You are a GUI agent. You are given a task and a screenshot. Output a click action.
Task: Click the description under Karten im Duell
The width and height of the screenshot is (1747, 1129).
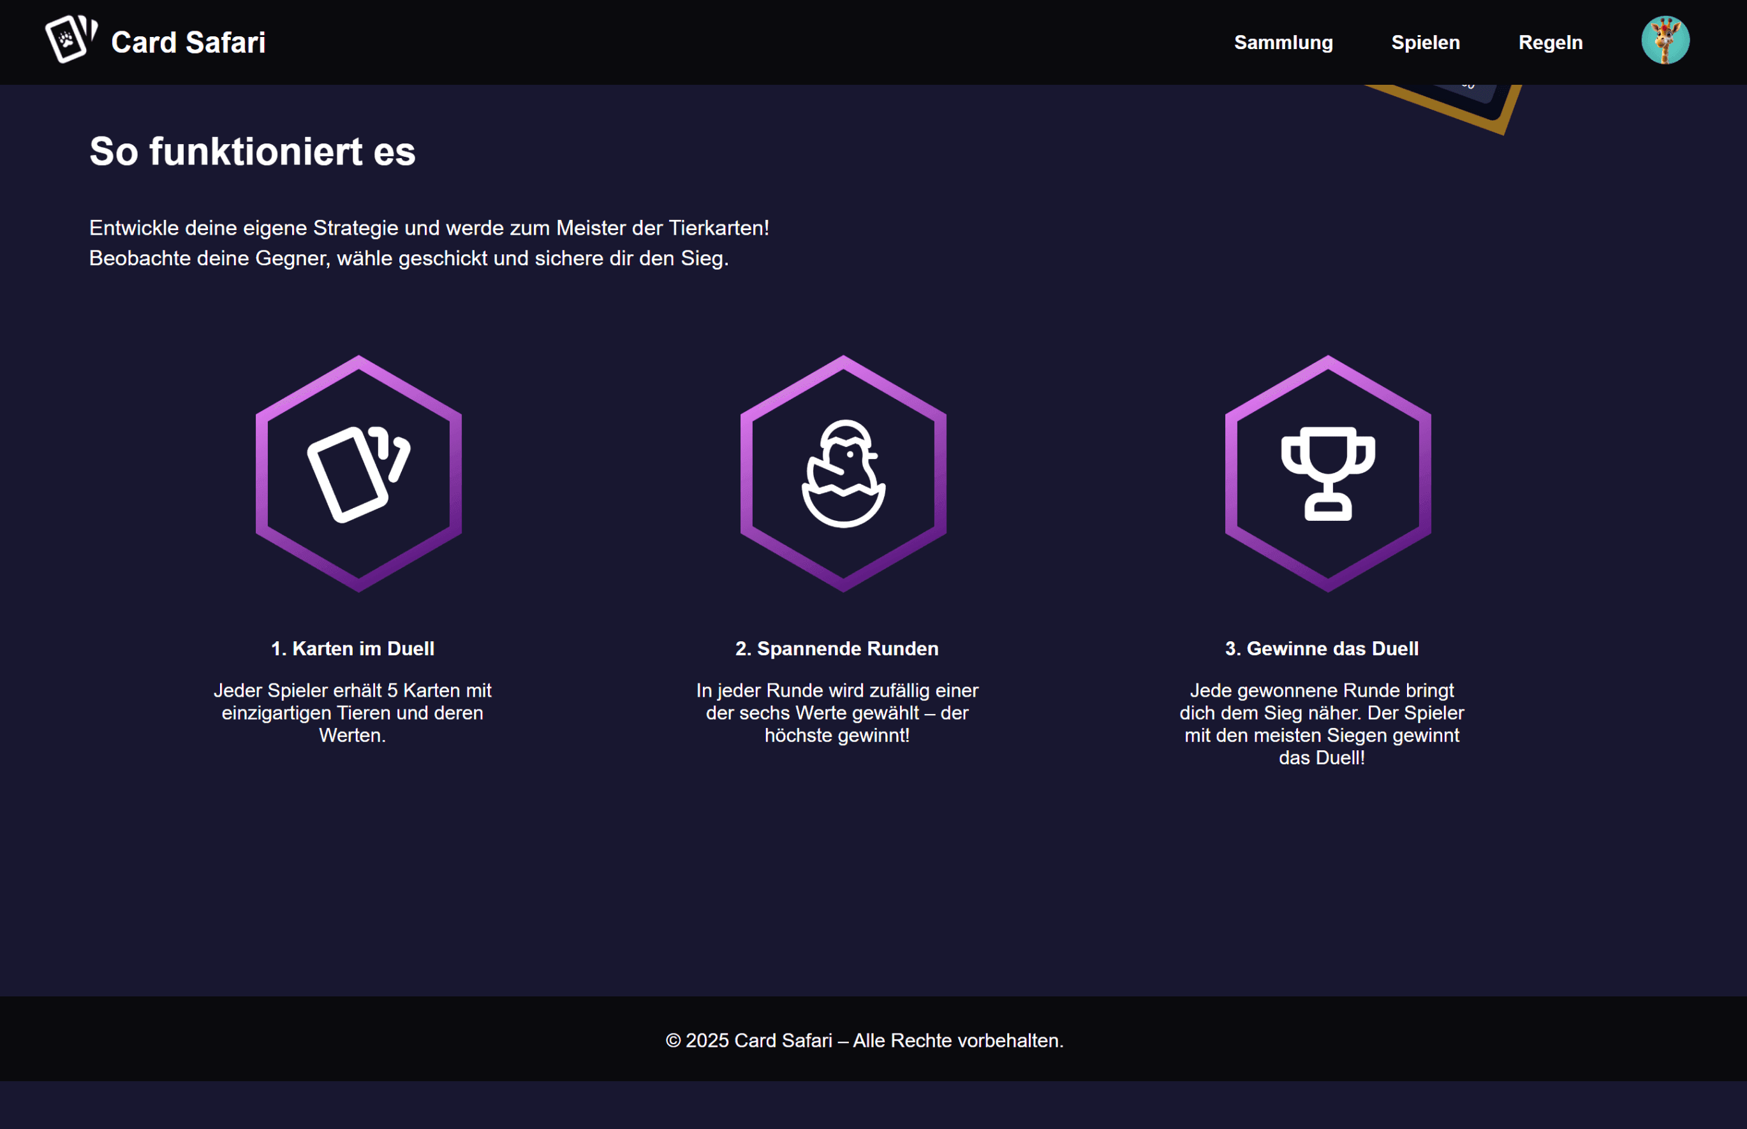tap(352, 713)
